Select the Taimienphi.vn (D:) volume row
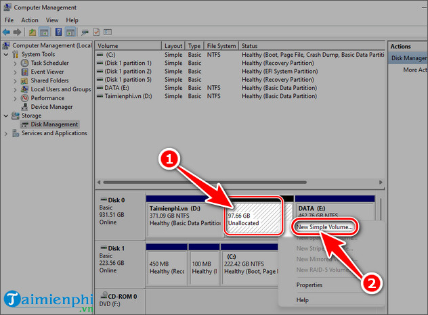This screenshot has height=315, width=428. tap(240, 96)
